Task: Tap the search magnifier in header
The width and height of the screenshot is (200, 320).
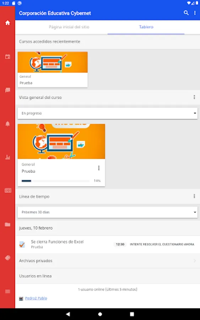Action: (186, 13)
